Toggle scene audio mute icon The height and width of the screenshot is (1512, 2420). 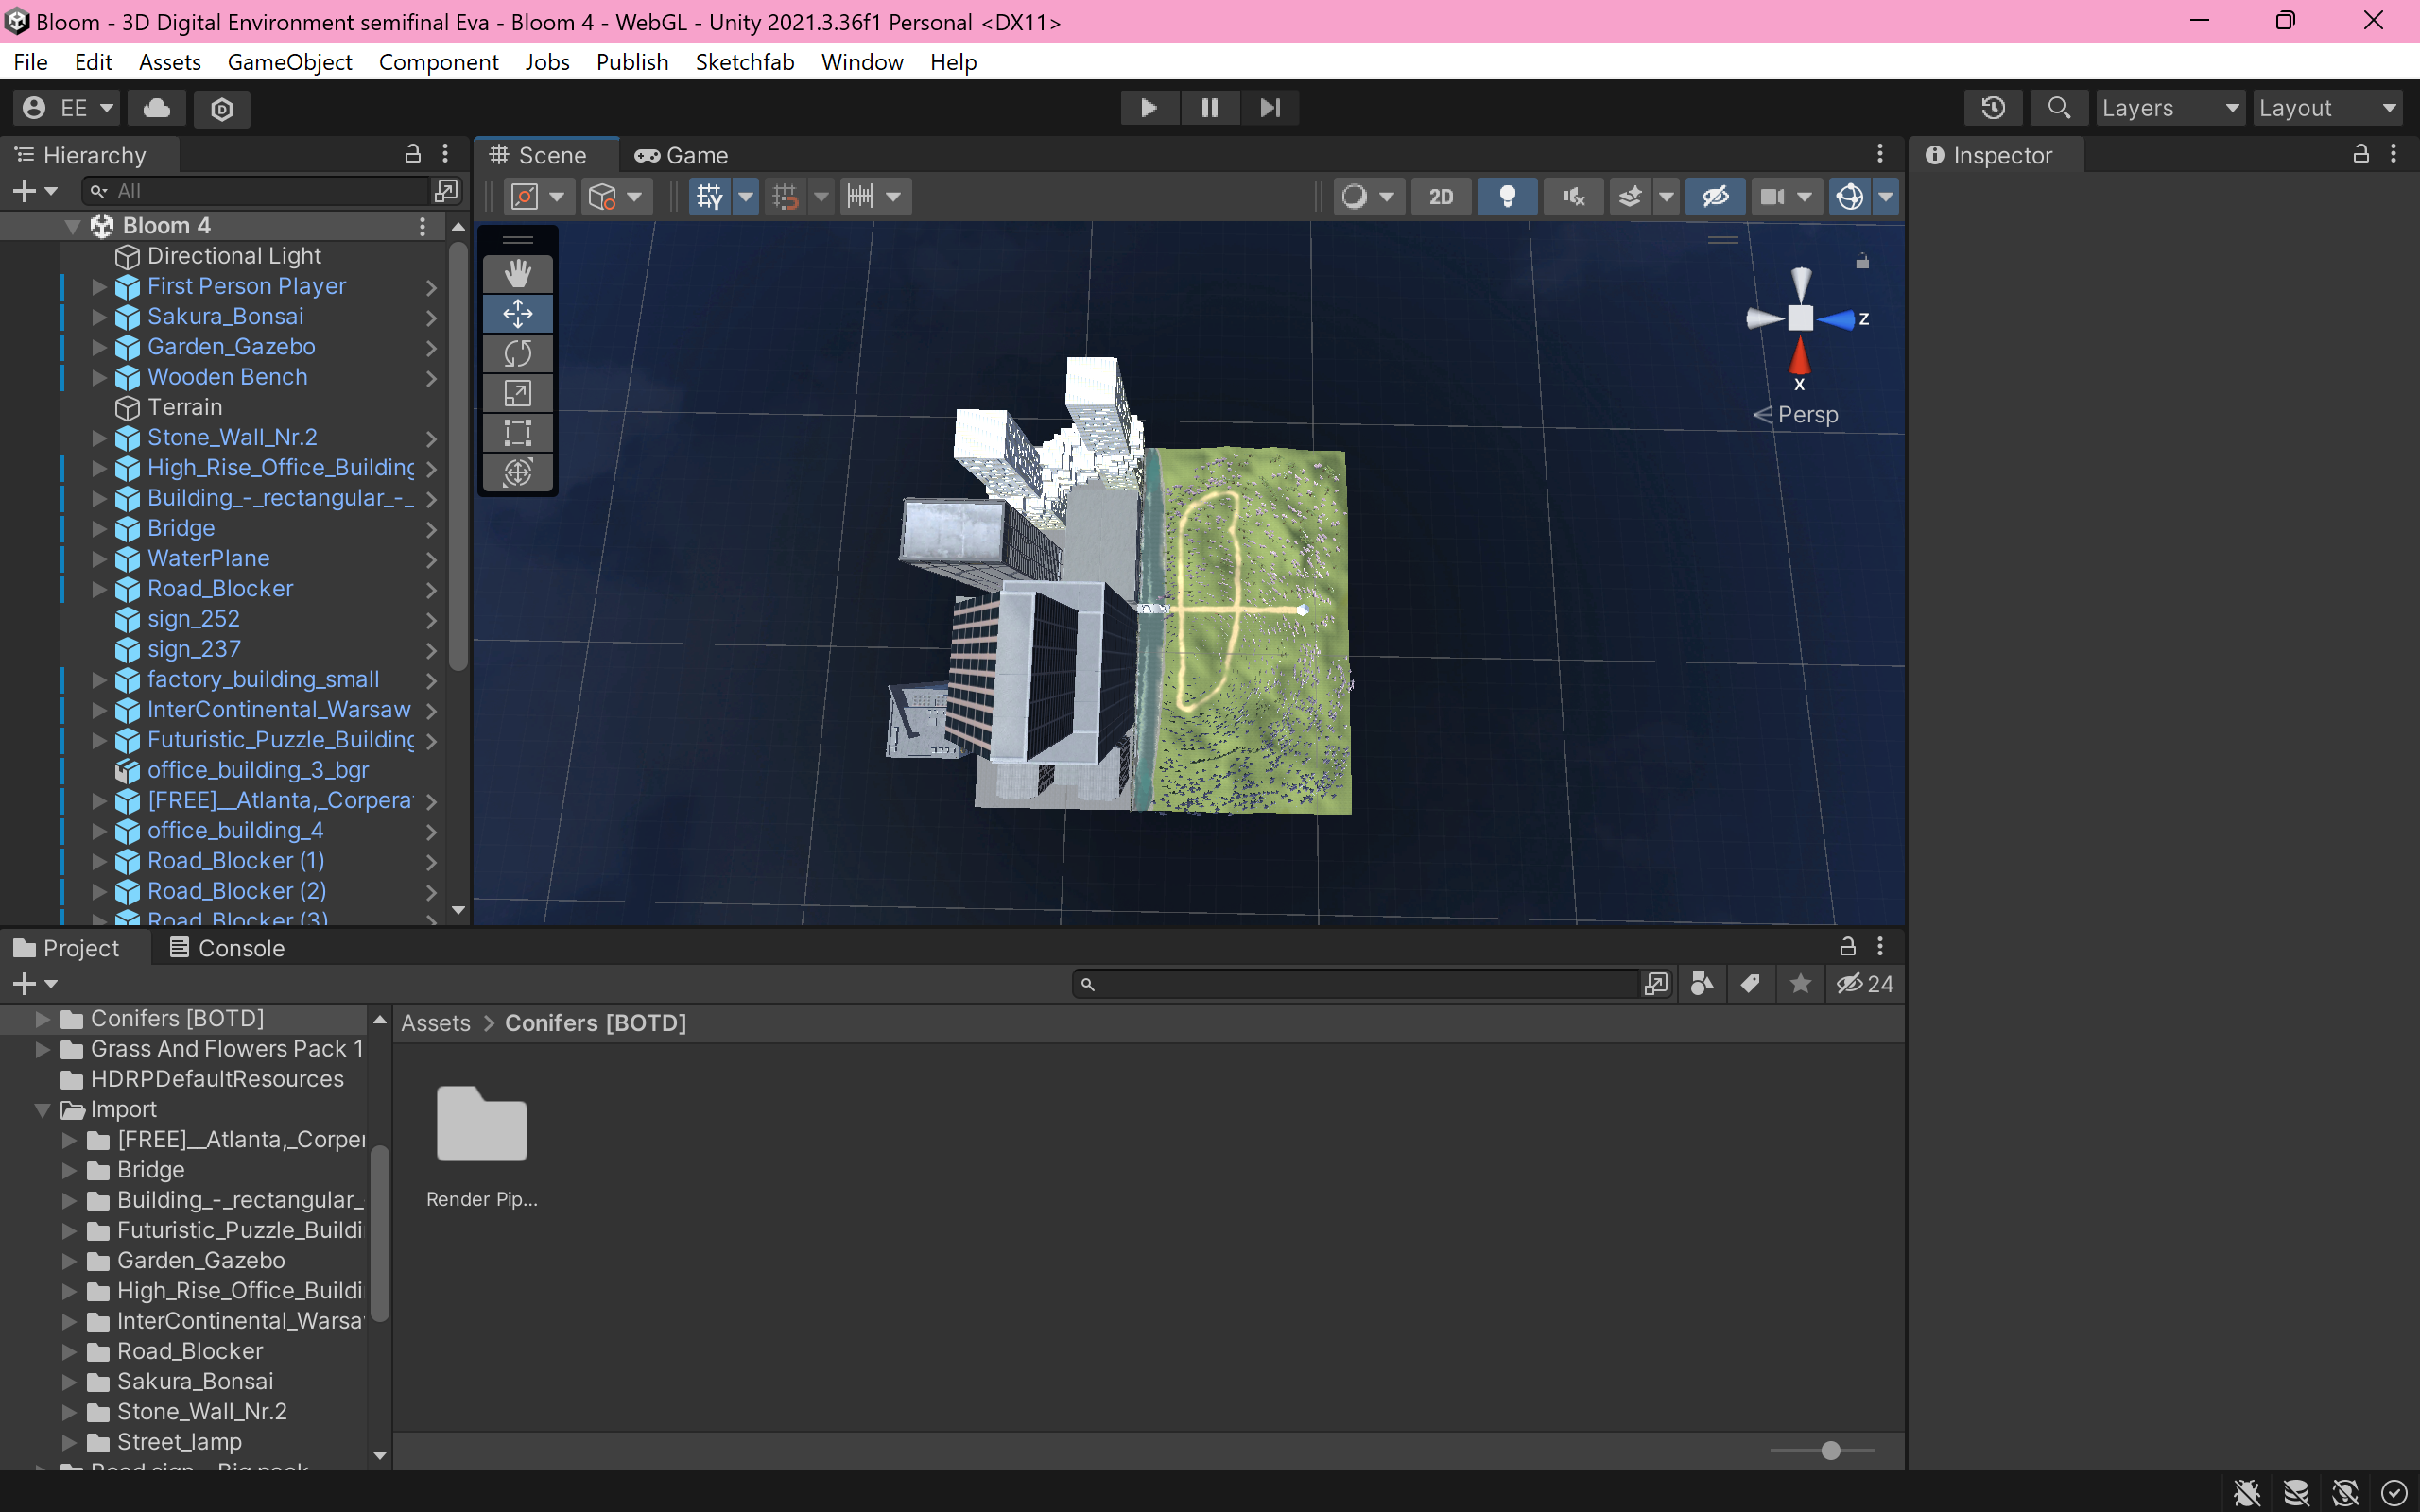1573,196
